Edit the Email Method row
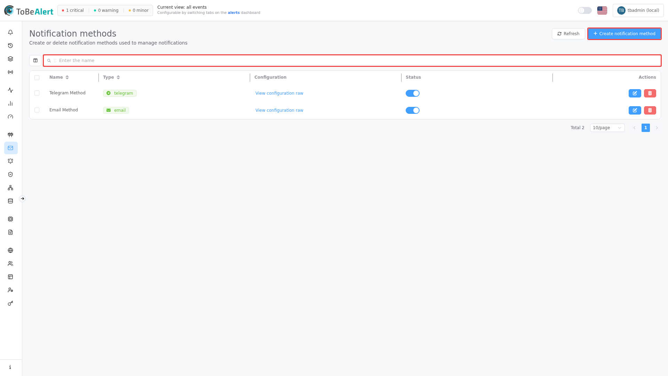668x376 pixels. [x=635, y=110]
